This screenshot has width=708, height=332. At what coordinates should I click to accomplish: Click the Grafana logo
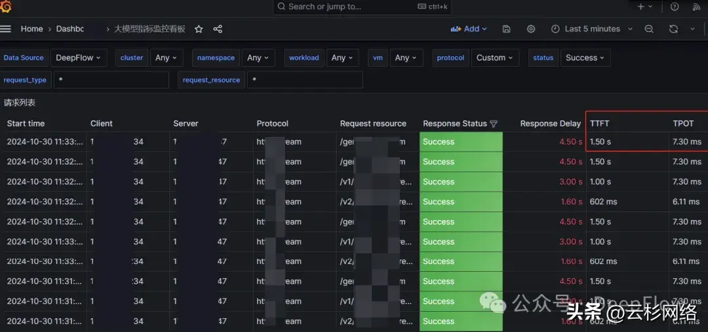(x=7, y=6)
